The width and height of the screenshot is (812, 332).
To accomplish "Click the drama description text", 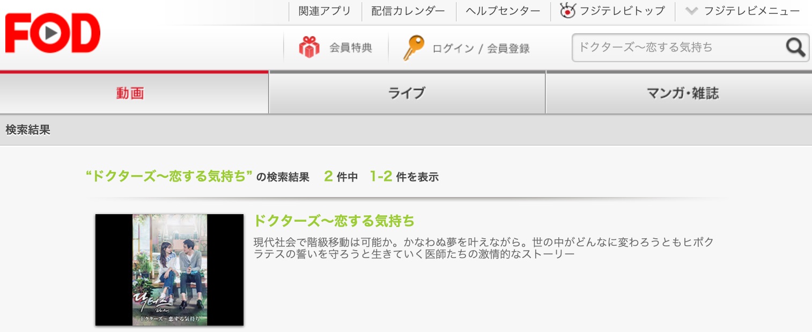I will point(483,248).
